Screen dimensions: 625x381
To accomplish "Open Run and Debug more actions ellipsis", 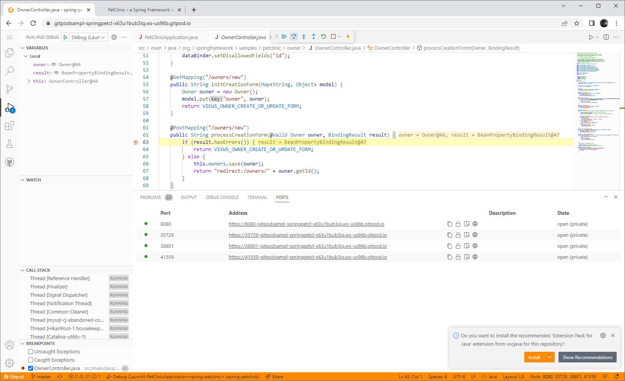I will pyautogui.click(x=124, y=37).
